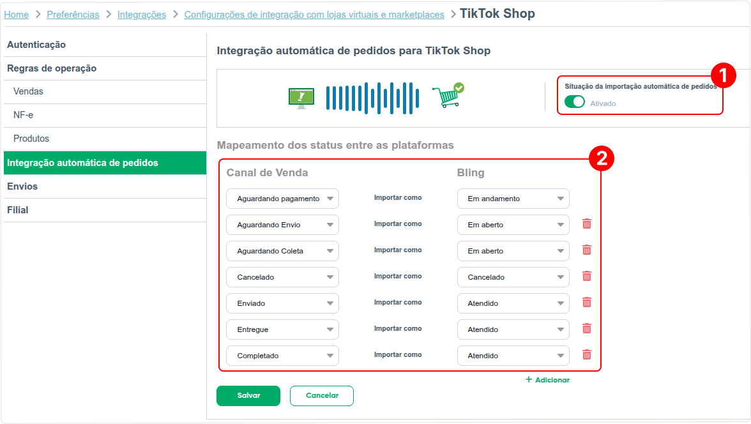Open Regras de operação section
This screenshot has width=751, height=424.
coord(105,68)
